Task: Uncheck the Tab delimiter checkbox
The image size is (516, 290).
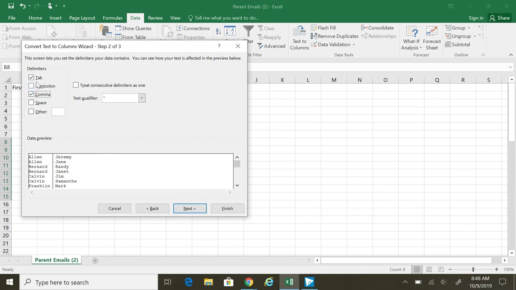Action: [x=31, y=77]
